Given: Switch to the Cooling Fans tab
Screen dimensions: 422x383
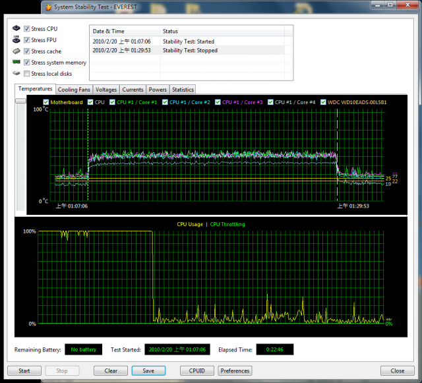Looking at the screenshot, I should [74, 90].
